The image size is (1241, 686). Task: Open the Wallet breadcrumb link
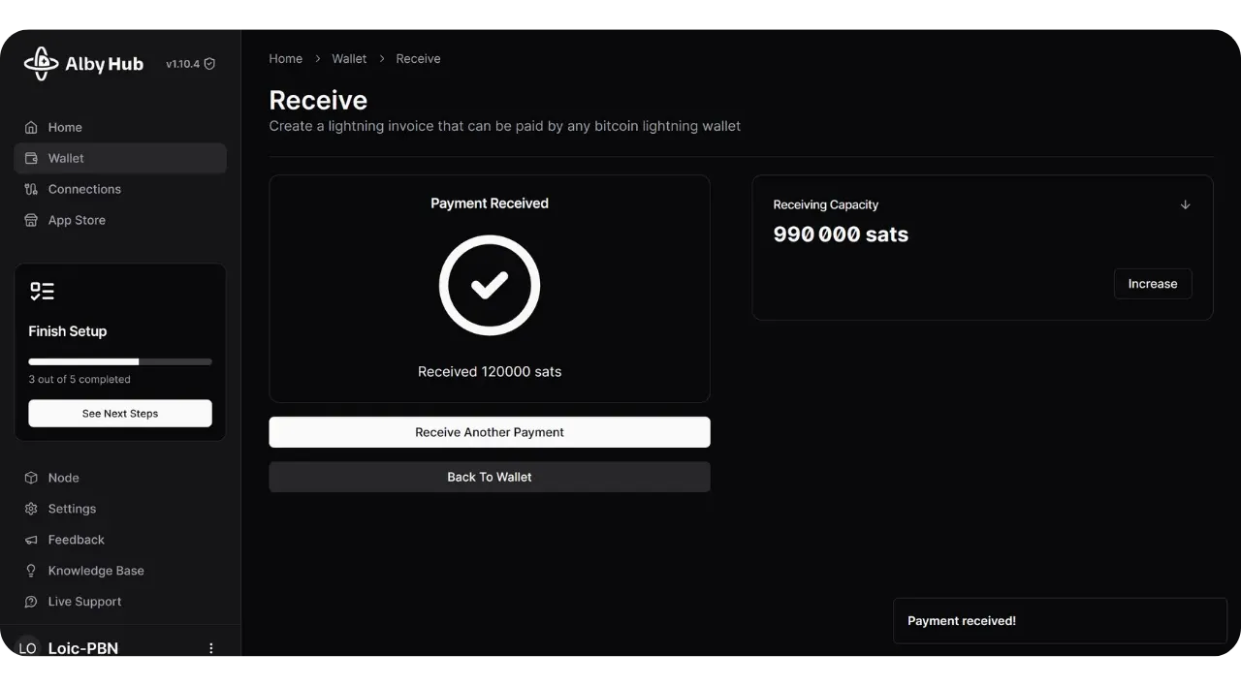click(349, 59)
